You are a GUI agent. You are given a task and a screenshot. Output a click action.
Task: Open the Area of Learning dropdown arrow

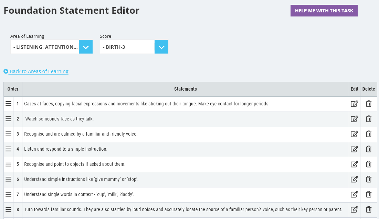click(x=86, y=47)
